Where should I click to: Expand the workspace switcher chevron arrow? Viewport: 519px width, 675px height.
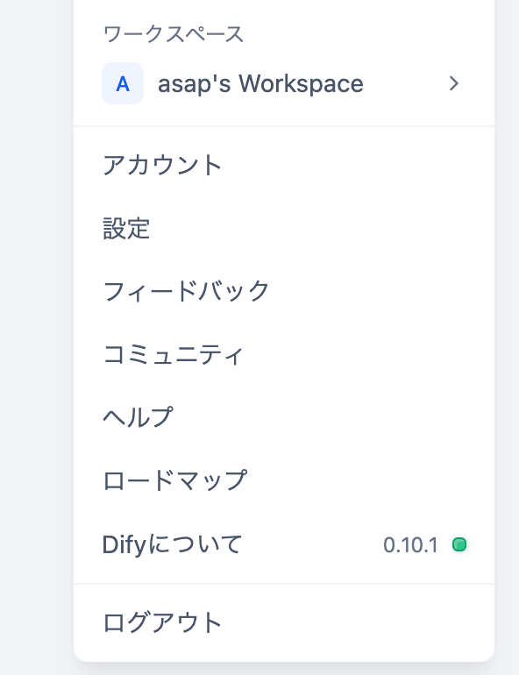453,83
